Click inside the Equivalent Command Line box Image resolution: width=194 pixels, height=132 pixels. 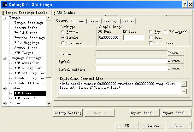coord(120,88)
